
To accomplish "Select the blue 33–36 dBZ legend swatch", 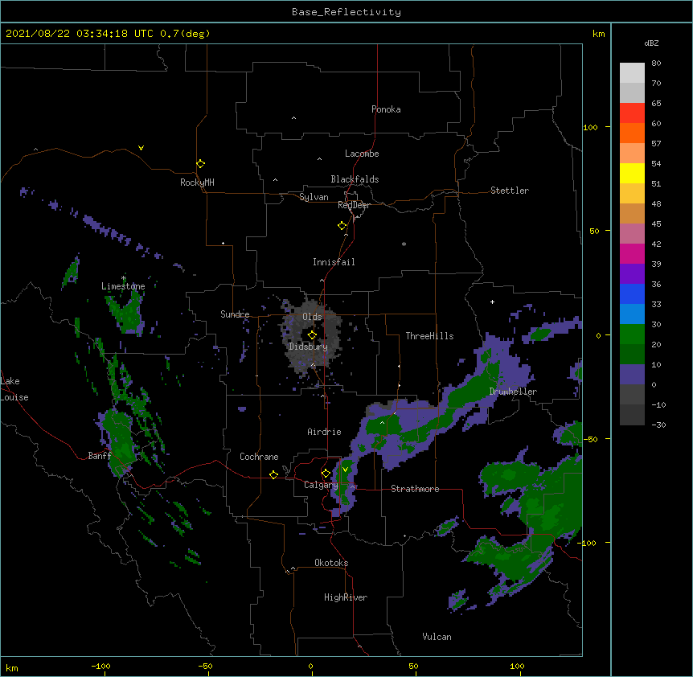I will (632, 294).
